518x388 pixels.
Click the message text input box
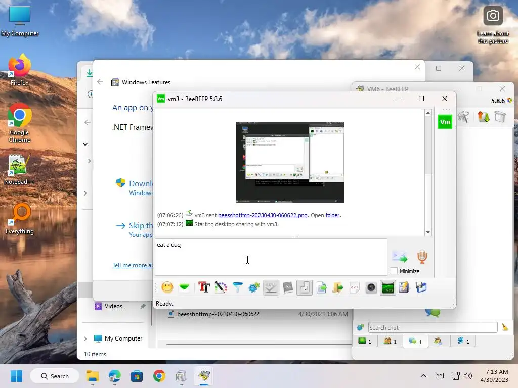coord(271,257)
